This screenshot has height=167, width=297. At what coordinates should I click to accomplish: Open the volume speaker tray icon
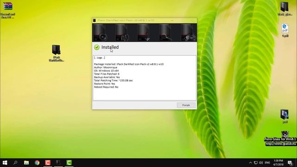[261, 163]
